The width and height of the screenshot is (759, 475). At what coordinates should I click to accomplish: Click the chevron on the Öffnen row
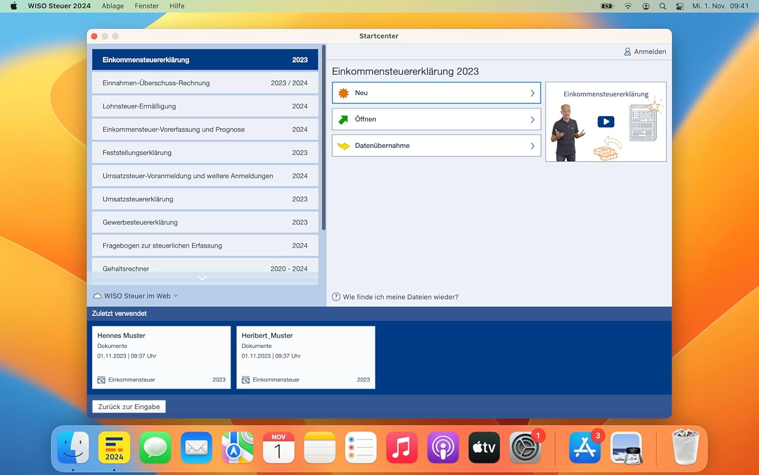pos(532,120)
